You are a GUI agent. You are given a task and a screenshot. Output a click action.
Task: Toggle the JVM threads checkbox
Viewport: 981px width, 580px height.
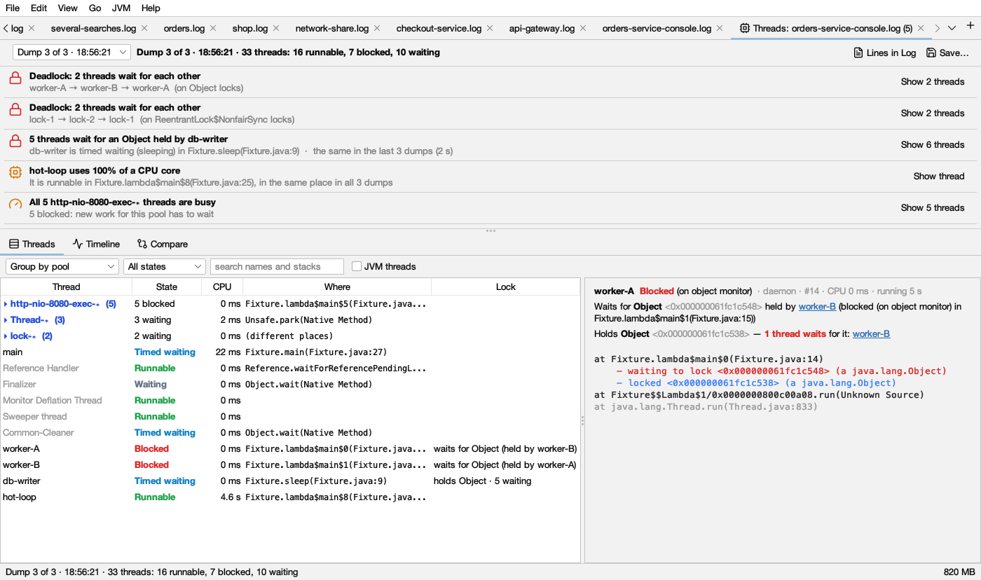click(x=357, y=266)
